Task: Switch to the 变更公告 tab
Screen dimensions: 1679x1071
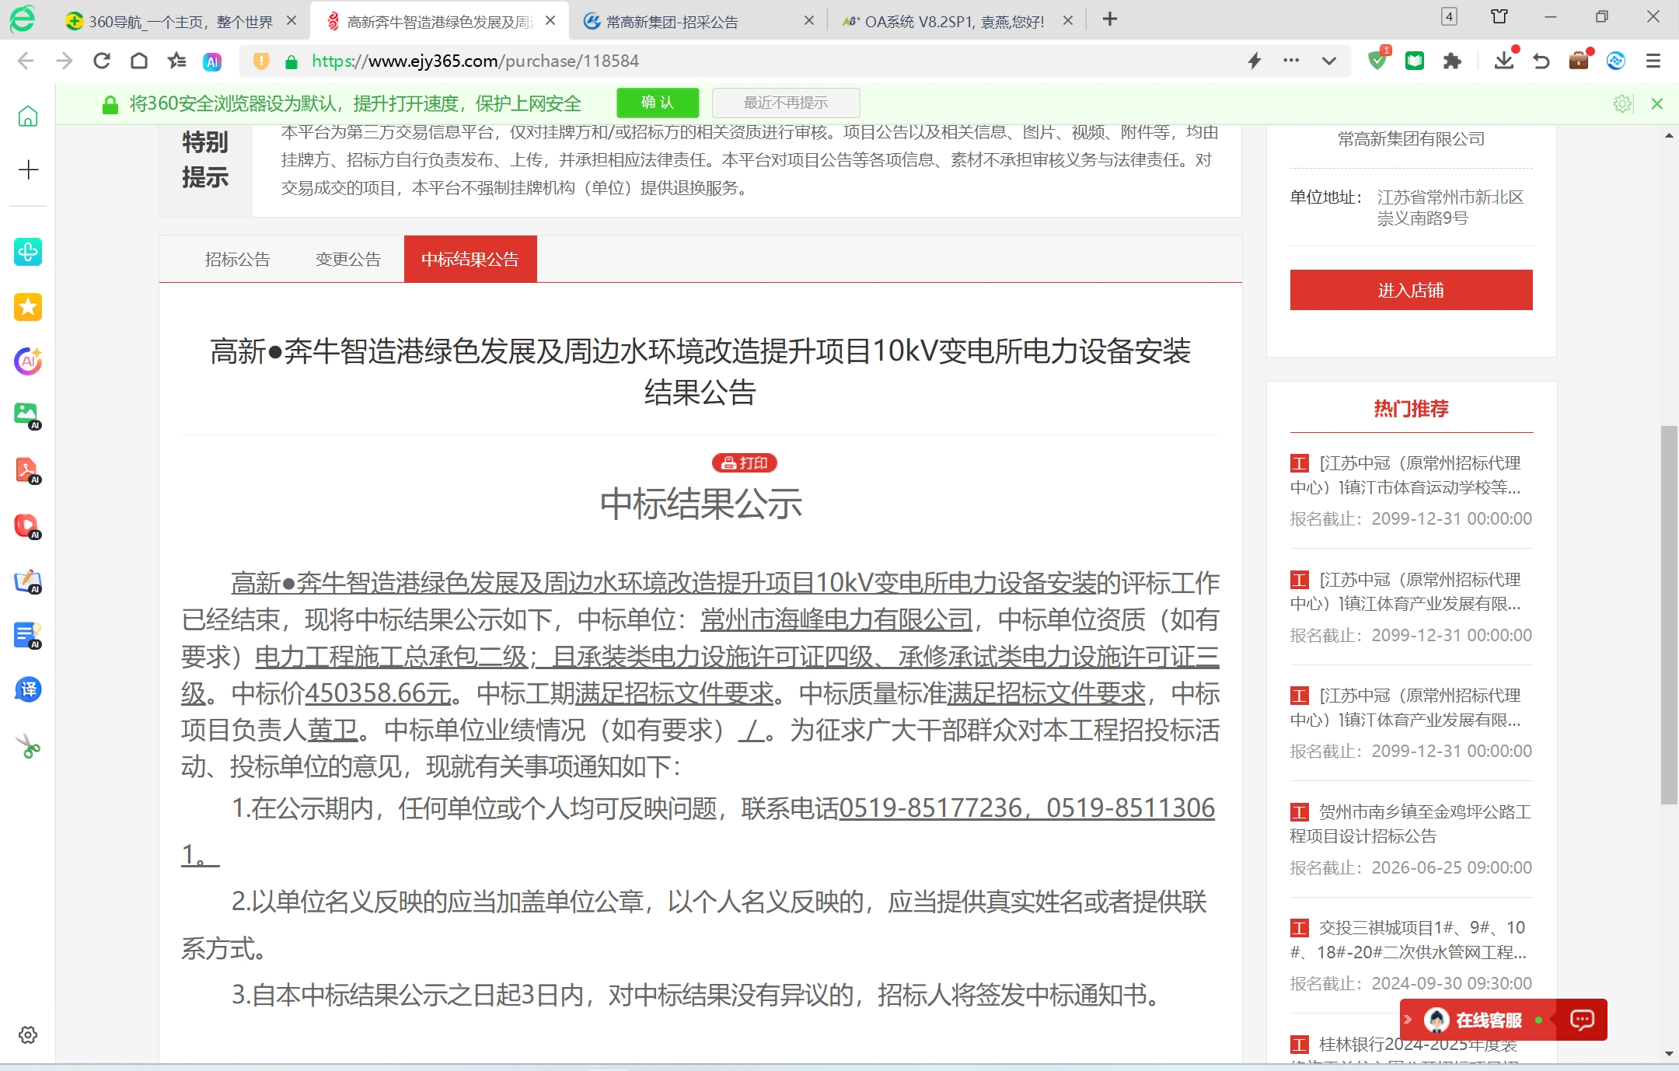Action: pyautogui.click(x=348, y=260)
